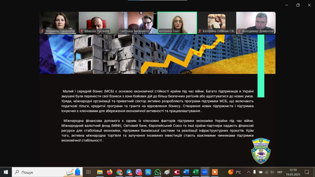Image resolution: width=315 pixels, height=177 pixels.
Task: Open the weather widget showing 7°C
Action: tap(234, 172)
